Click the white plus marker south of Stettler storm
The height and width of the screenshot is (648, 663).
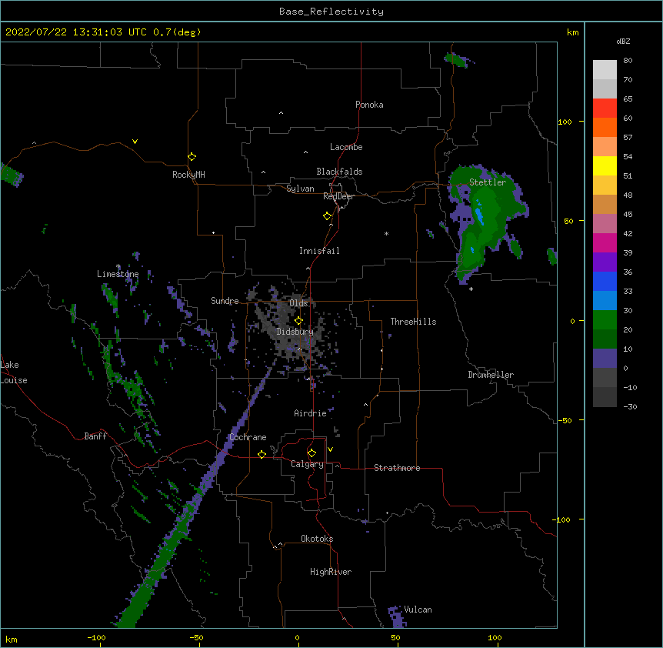(x=471, y=289)
